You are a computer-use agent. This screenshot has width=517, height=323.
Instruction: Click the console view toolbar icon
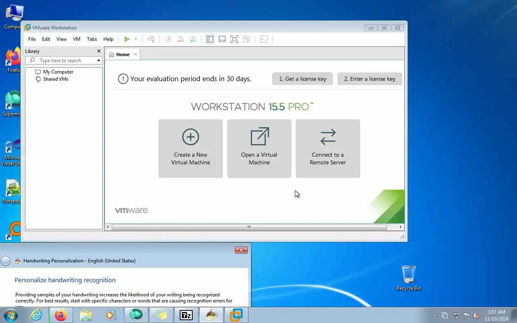point(264,39)
